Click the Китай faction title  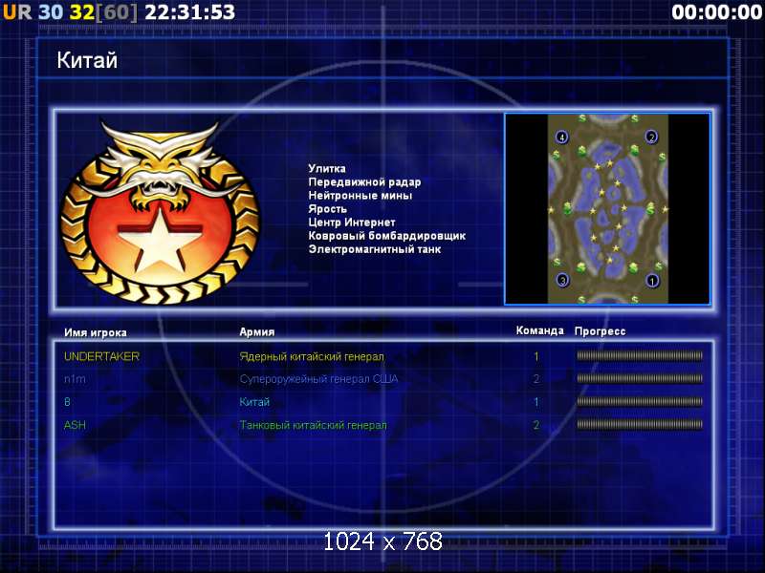(x=87, y=60)
